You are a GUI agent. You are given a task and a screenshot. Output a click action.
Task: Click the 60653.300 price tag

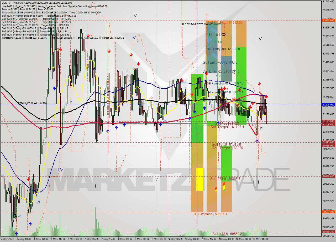coord(328,212)
